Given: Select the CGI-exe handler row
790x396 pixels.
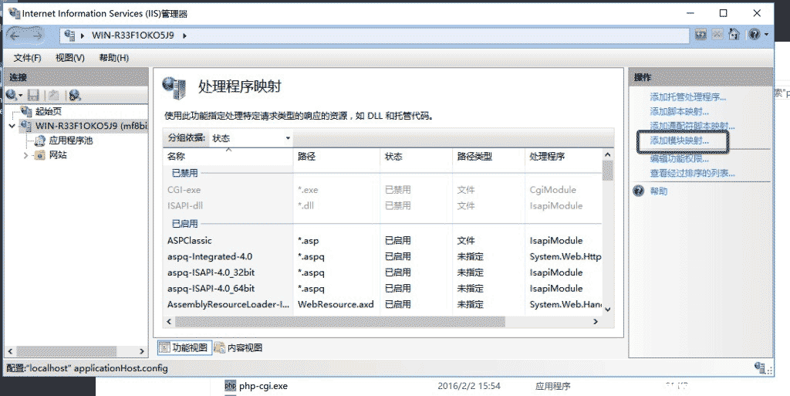Looking at the screenshot, I should pyautogui.click(x=383, y=190).
